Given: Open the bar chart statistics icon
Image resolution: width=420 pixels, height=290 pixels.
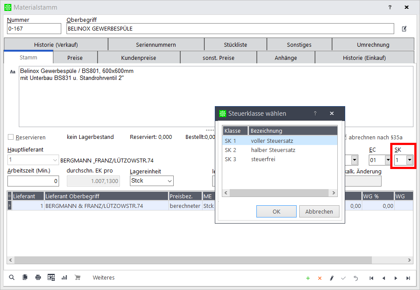Looking at the screenshot, I should [x=64, y=277].
